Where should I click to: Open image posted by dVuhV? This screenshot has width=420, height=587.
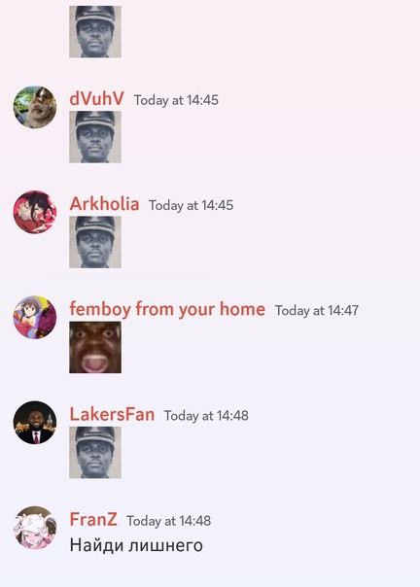pyautogui.click(x=95, y=137)
